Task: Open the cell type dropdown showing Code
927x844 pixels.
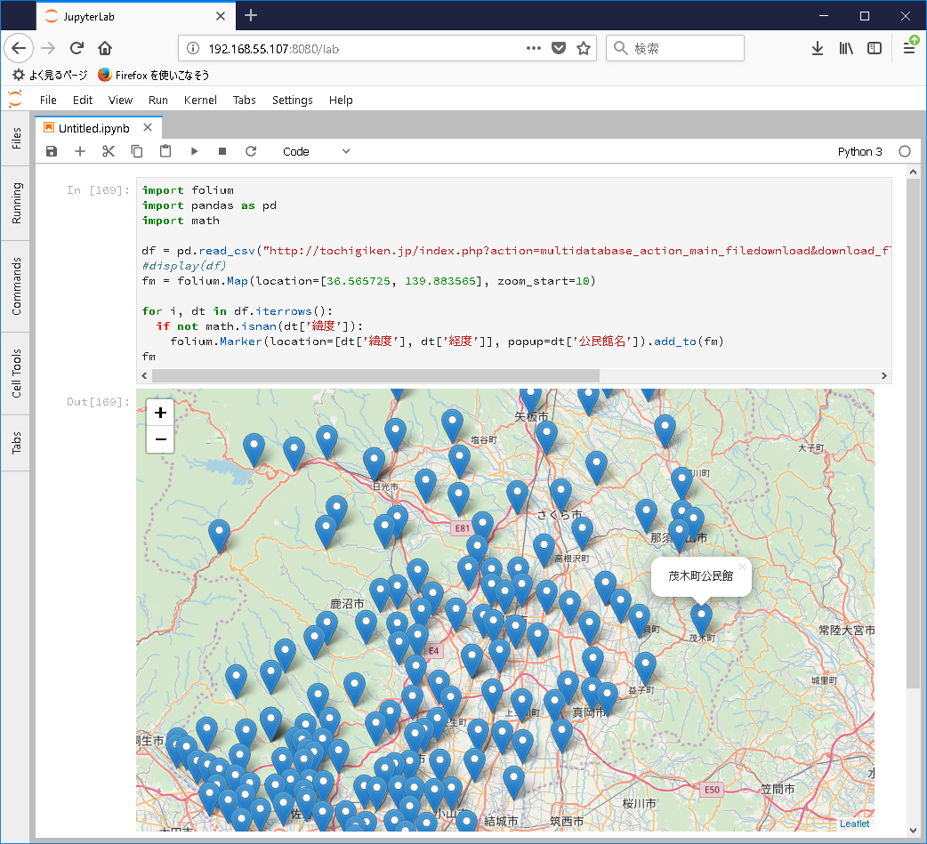Action: [x=316, y=151]
